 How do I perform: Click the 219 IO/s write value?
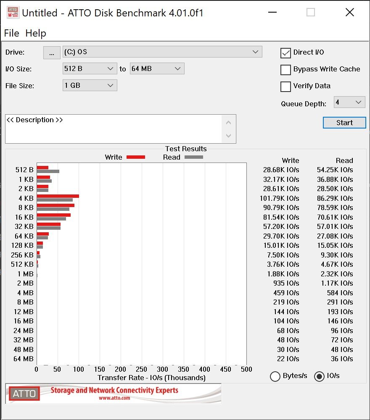point(286,302)
